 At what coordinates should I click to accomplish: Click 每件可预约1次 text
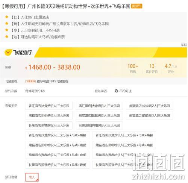tap(35, 91)
